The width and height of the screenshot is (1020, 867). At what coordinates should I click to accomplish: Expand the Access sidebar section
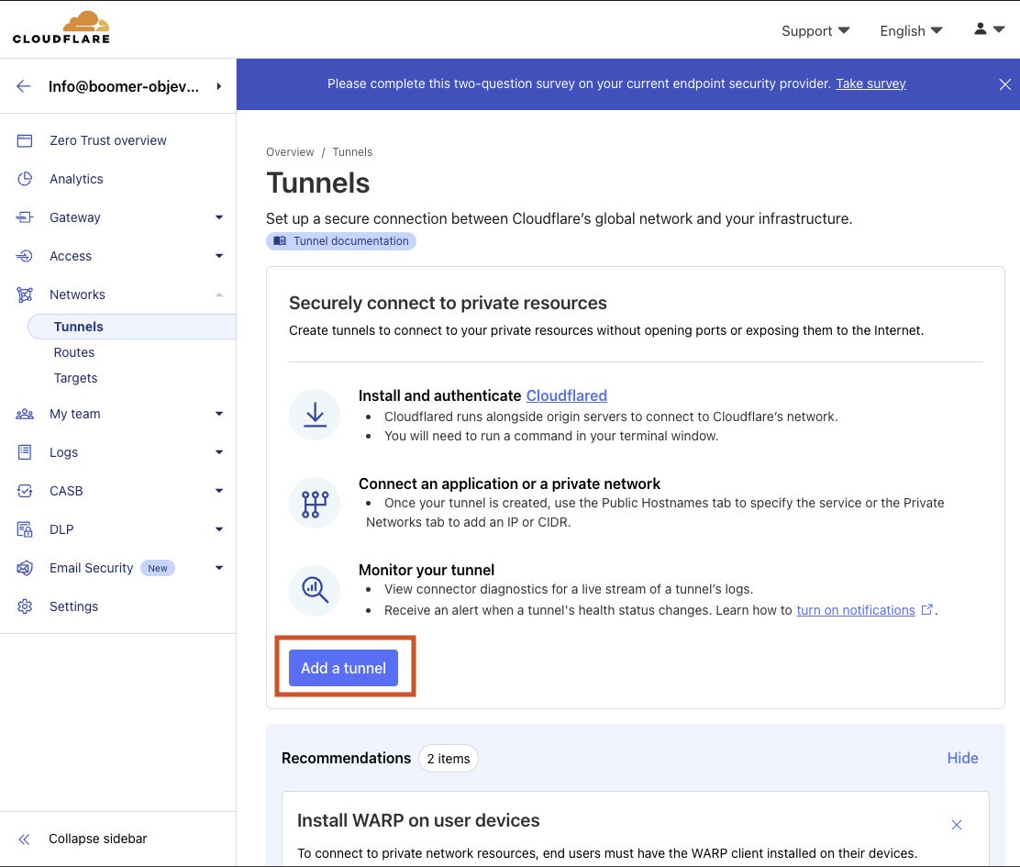pos(218,256)
